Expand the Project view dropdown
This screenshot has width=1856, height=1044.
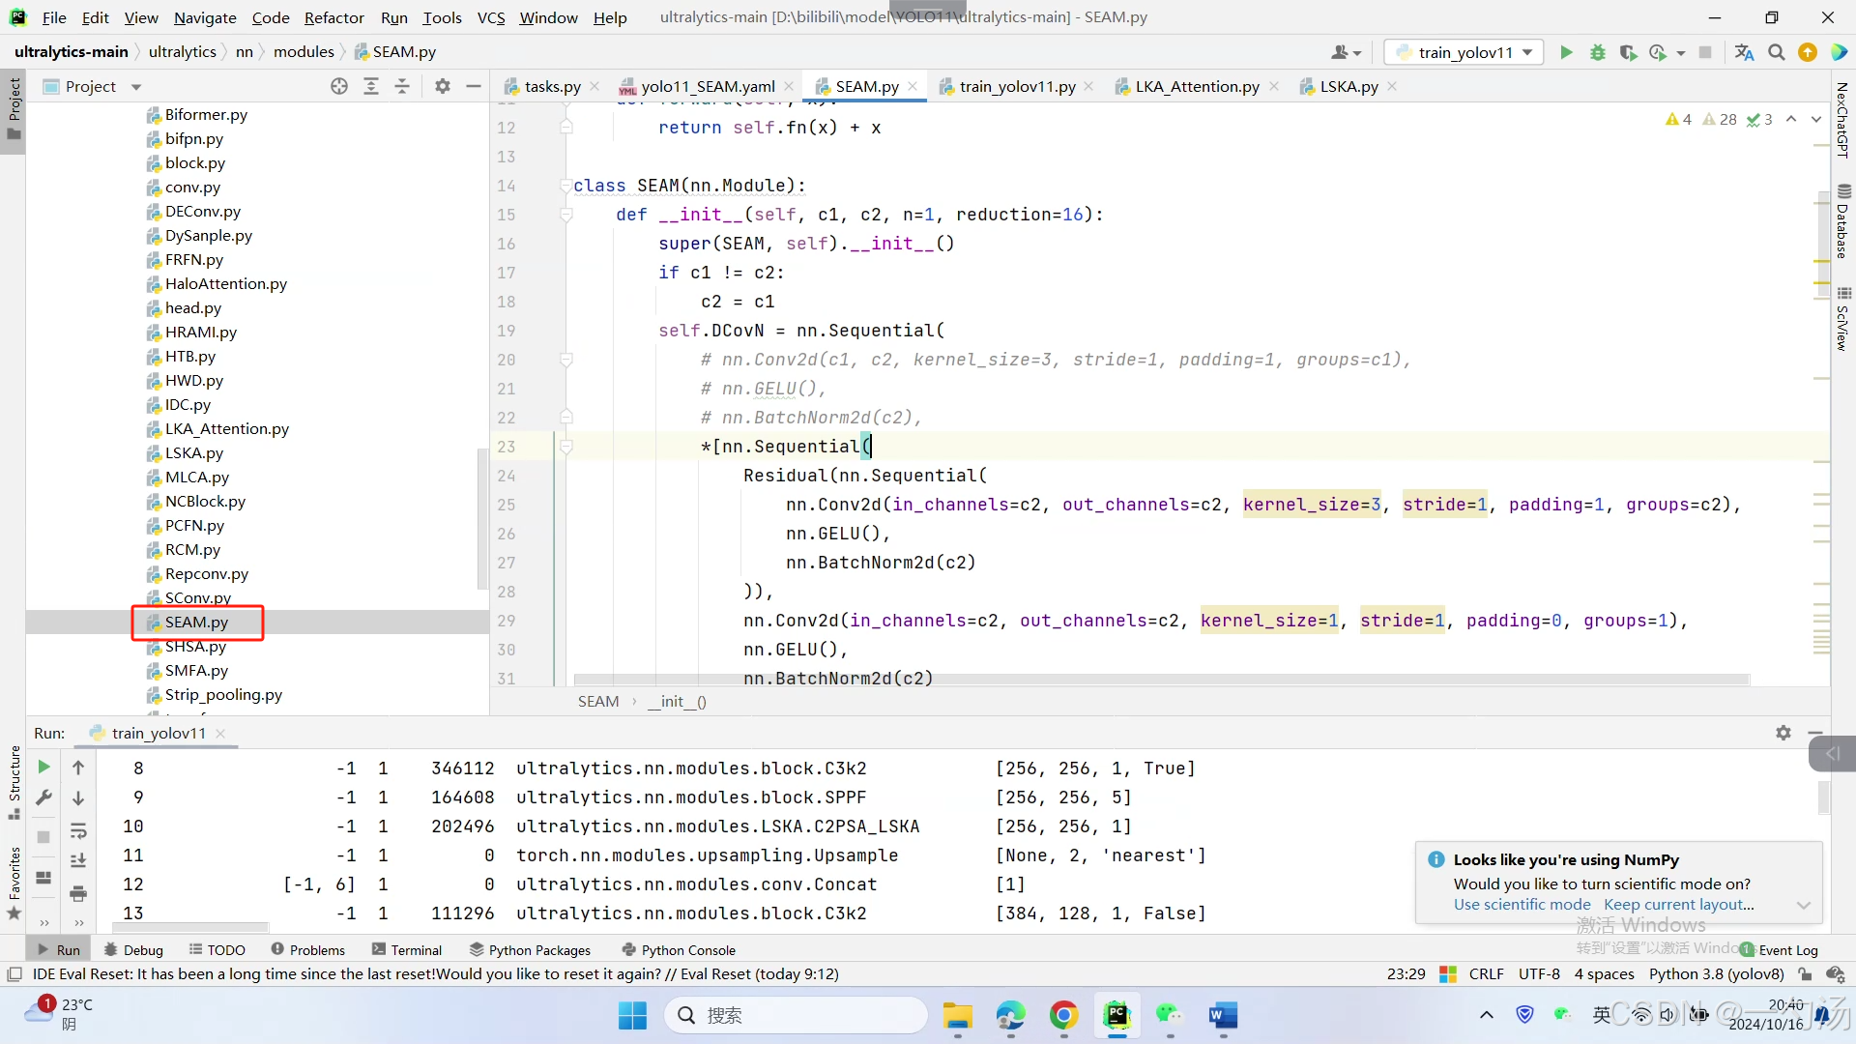[136, 87]
